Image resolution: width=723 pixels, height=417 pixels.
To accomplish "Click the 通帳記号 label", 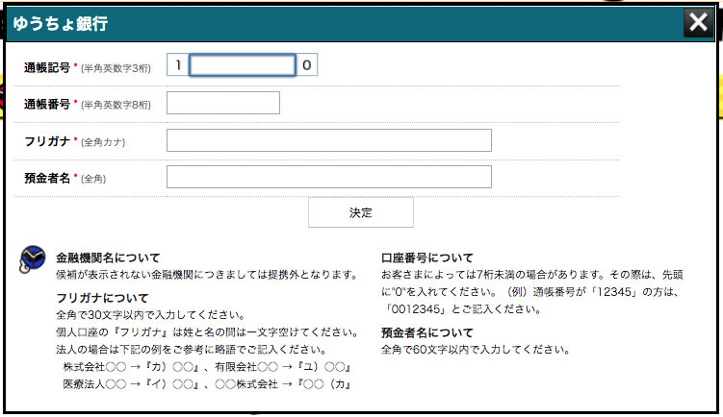I will [47, 67].
